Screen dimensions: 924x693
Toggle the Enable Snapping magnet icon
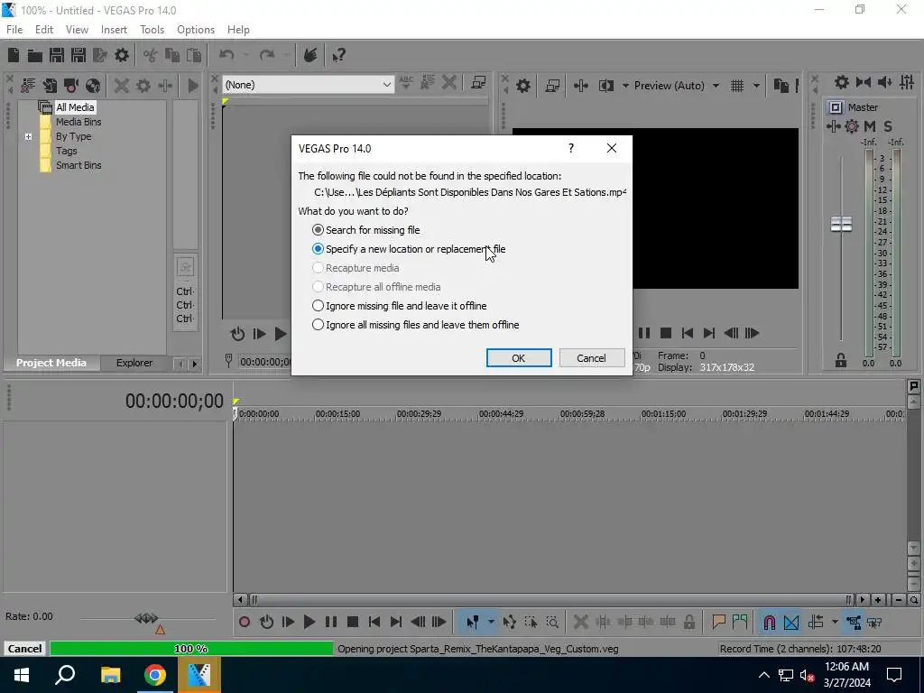coord(770,623)
